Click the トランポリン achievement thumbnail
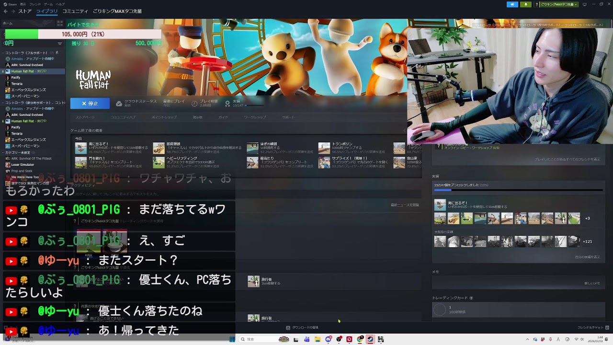 [x=324, y=148]
